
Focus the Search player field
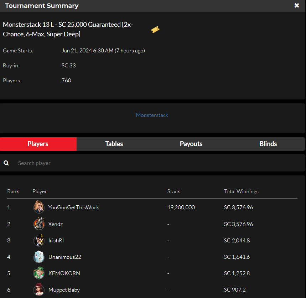pos(152,163)
